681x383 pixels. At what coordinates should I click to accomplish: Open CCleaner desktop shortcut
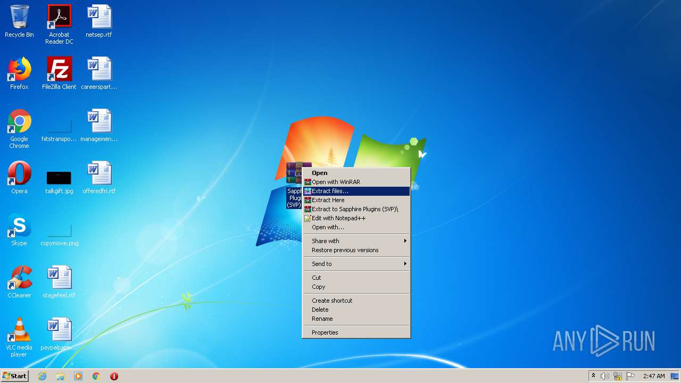click(19, 282)
